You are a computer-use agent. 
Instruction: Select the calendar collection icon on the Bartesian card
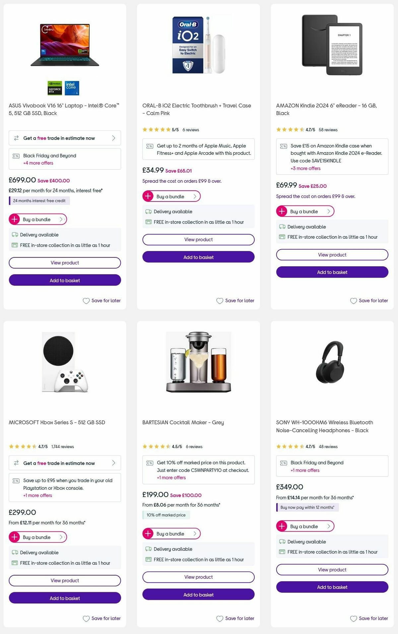[148, 559]
